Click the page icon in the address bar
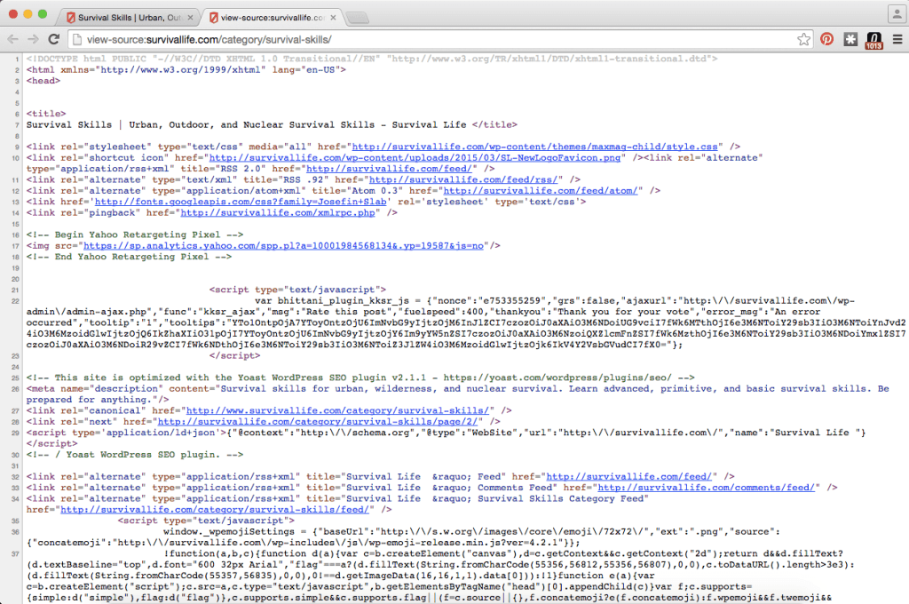 click(77, 39)
